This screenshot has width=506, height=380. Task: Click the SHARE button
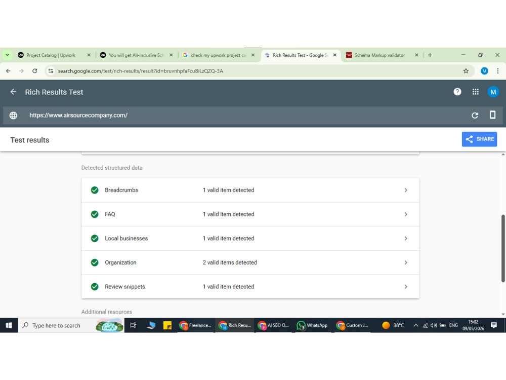479,139
